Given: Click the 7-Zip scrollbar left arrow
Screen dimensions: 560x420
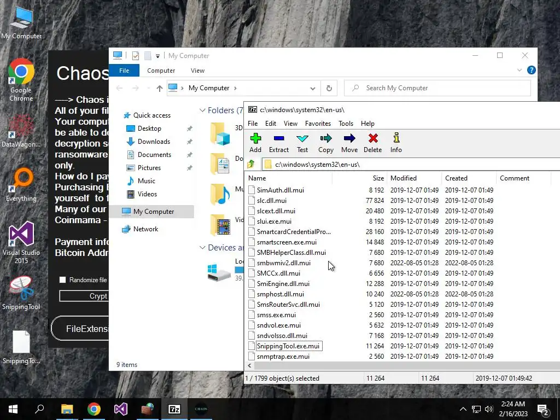Looking at the screenshot, I should [x=249, y=365].
